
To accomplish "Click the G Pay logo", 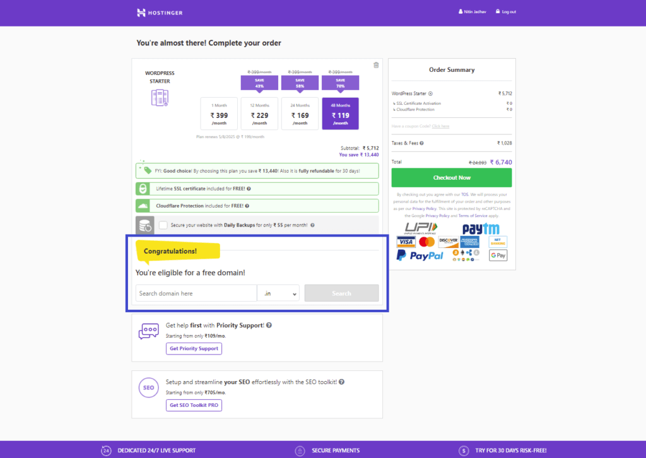I will tap(498, 255).
